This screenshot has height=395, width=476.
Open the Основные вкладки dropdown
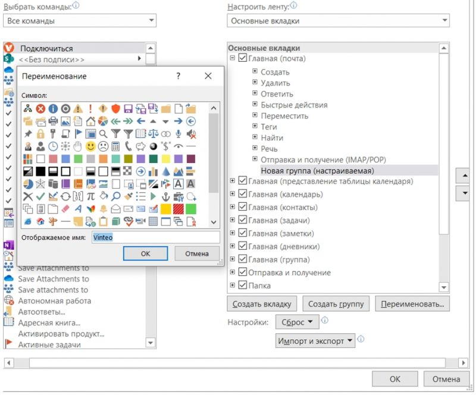coord(338,21)
